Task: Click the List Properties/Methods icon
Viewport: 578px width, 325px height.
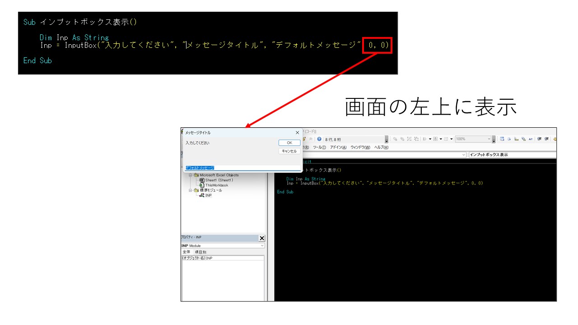Action: click(501, 139)
